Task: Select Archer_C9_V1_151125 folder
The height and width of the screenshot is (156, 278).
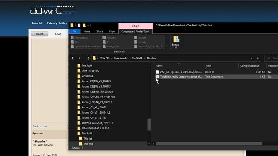Action: pyautogui.click(x=94, y=118)
